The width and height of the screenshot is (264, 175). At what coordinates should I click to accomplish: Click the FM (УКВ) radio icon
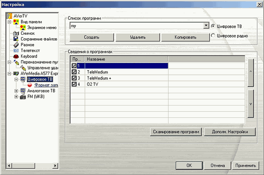(x=23, y=97)
